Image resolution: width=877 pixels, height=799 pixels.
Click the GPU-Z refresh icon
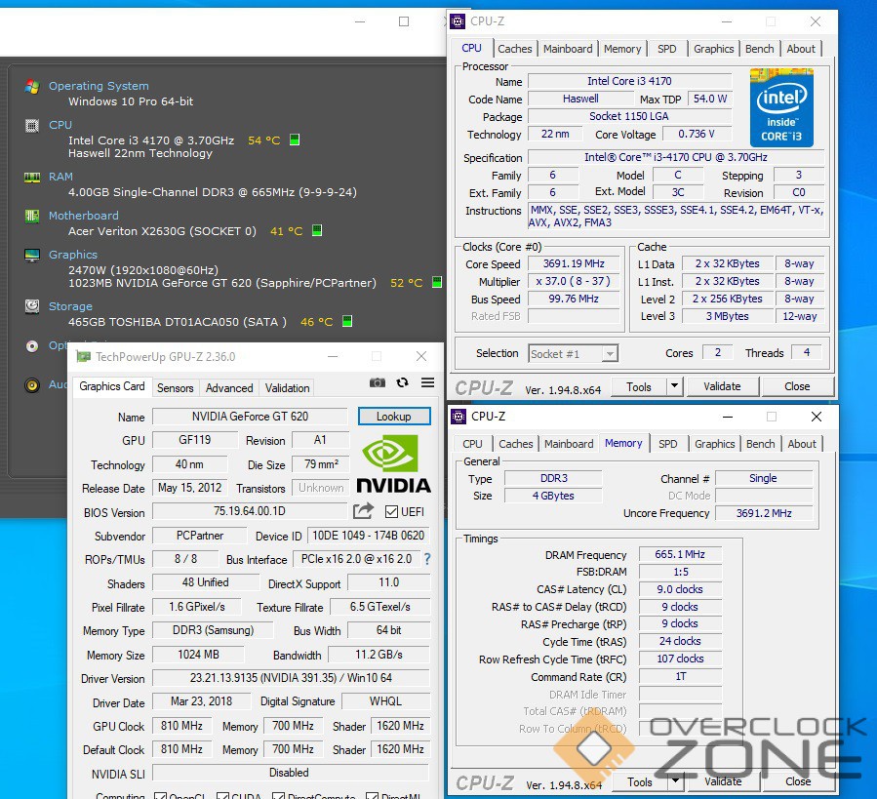[402, 383]
